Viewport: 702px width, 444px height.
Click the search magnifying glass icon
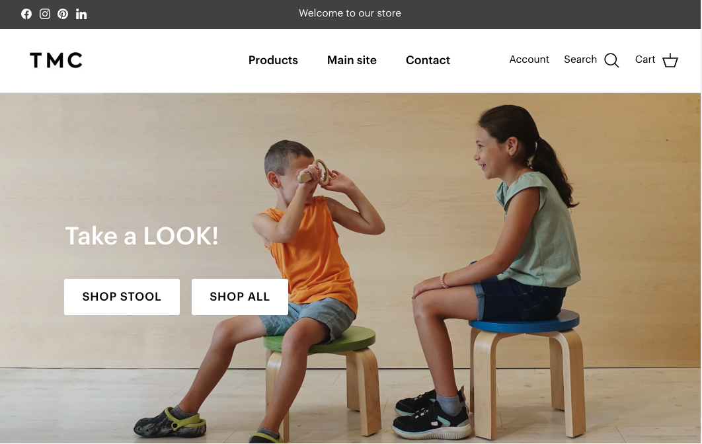click(611, 60)
